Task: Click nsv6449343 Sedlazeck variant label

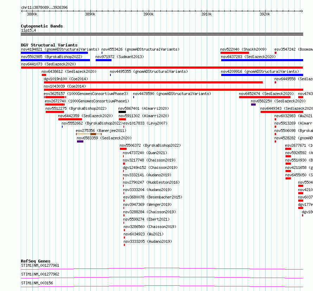Action: point(287,108)
